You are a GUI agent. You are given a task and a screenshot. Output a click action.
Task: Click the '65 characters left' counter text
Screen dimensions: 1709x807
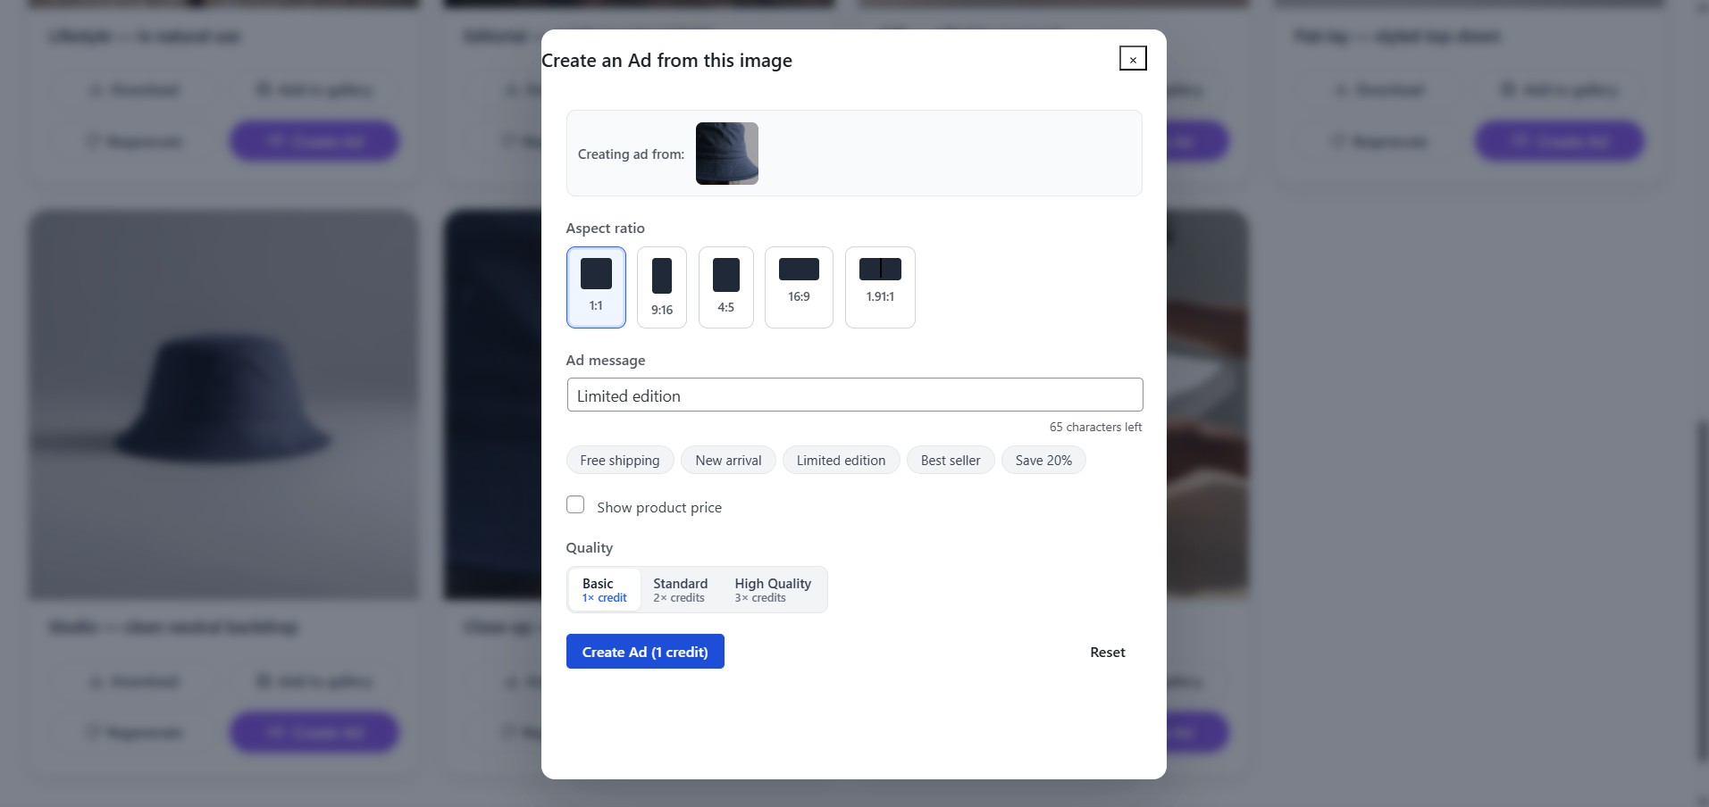(1095, 427)
